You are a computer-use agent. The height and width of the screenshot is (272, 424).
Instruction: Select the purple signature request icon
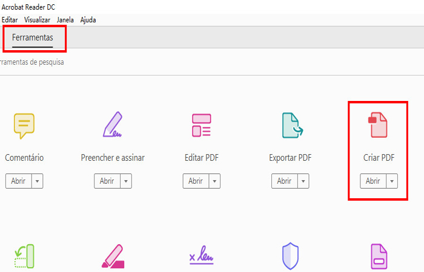[x=202, y=255]
